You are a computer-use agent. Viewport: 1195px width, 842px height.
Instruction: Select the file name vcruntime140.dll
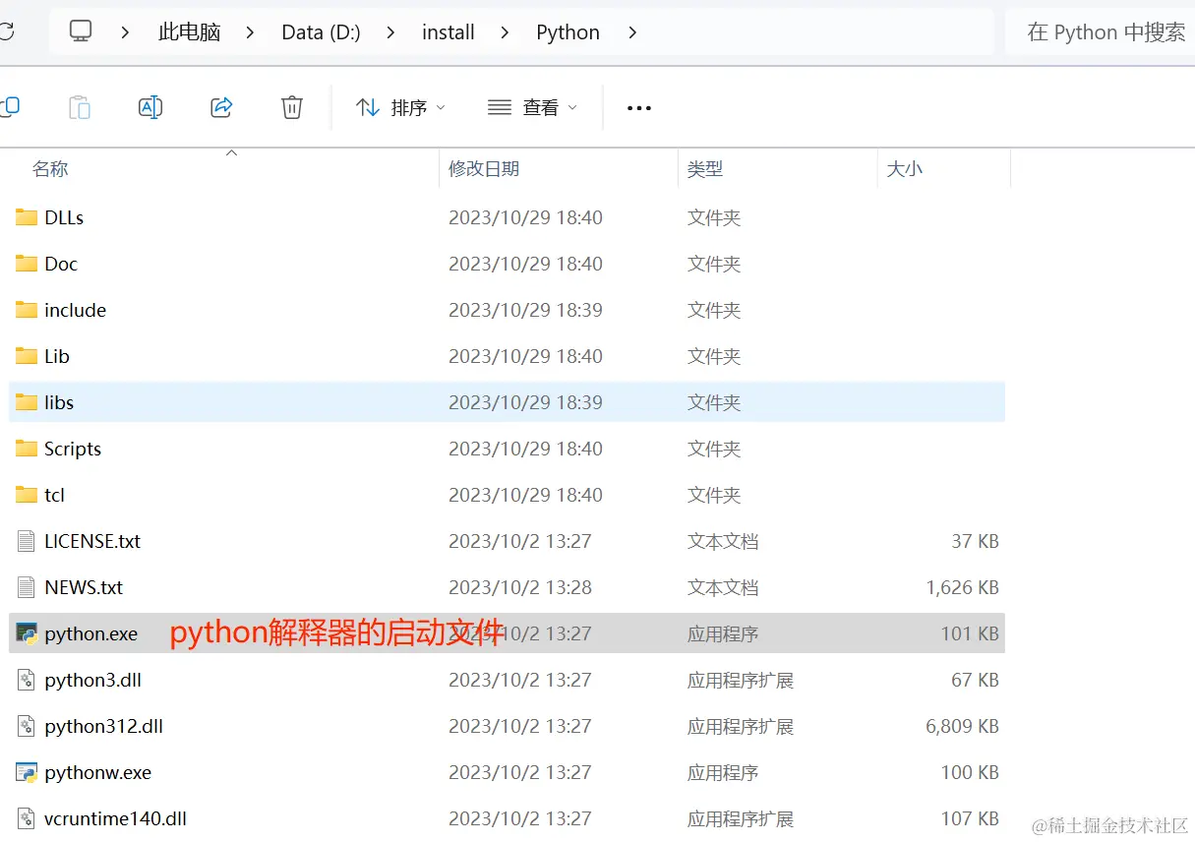tap(115, 818)
